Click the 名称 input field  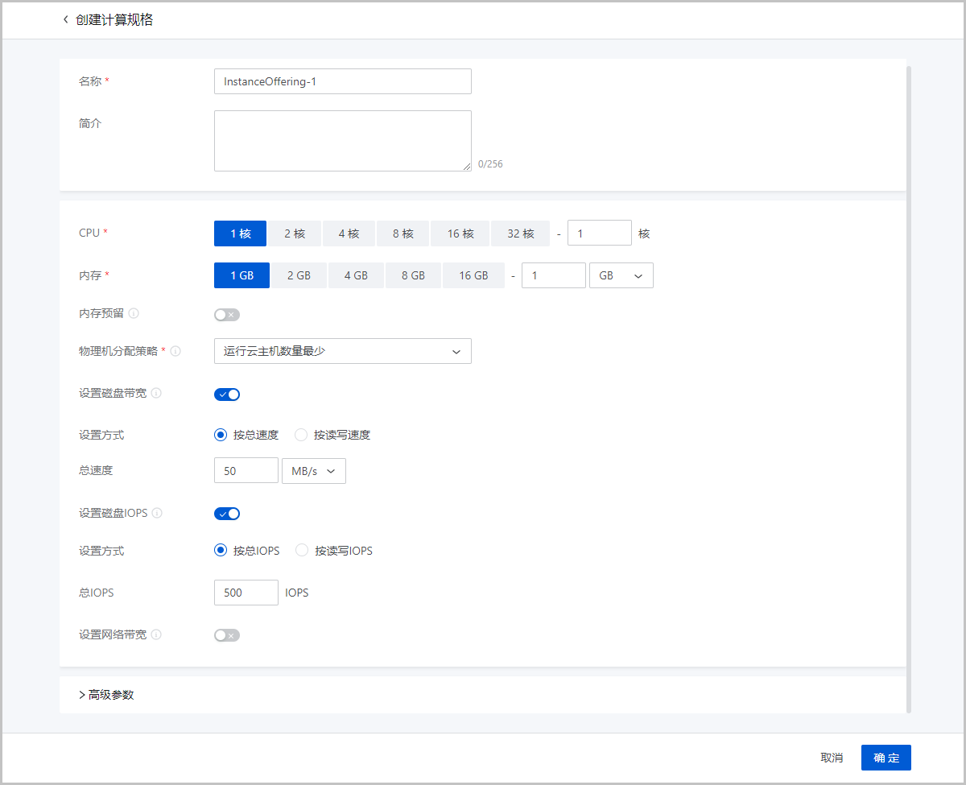(342, 81)
